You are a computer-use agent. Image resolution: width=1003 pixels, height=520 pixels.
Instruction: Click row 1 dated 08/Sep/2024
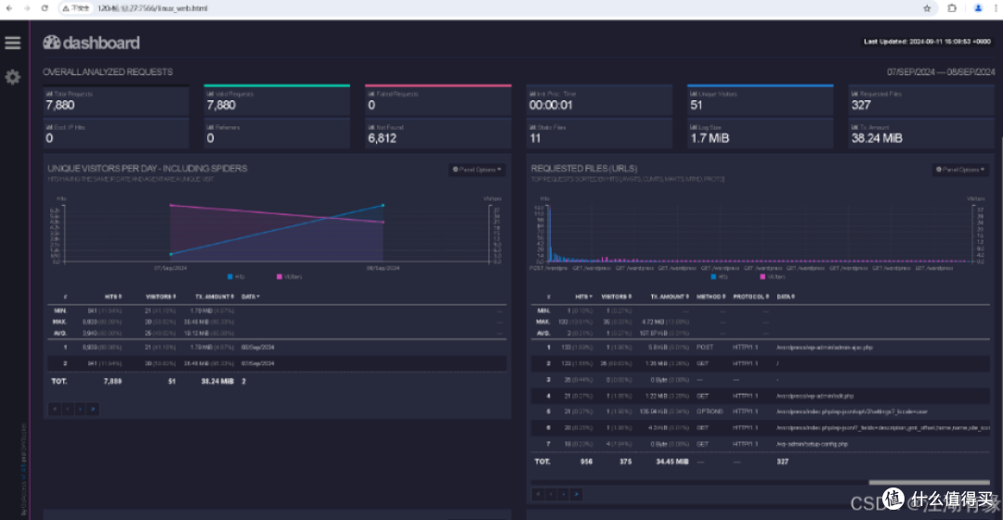[277, 347]
